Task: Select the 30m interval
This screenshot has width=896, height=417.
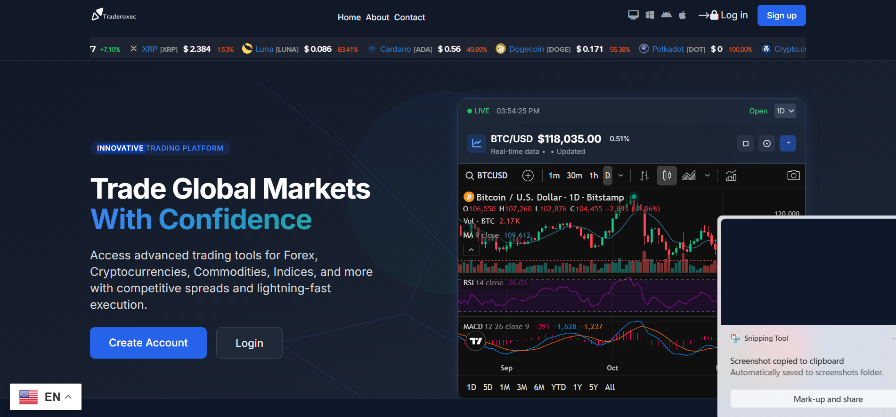Action: click(x=574, y=176)
